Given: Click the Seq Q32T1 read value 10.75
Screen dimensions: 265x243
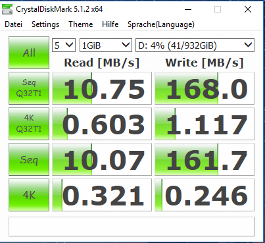Looking at the screenshot, I should [102, 88].
